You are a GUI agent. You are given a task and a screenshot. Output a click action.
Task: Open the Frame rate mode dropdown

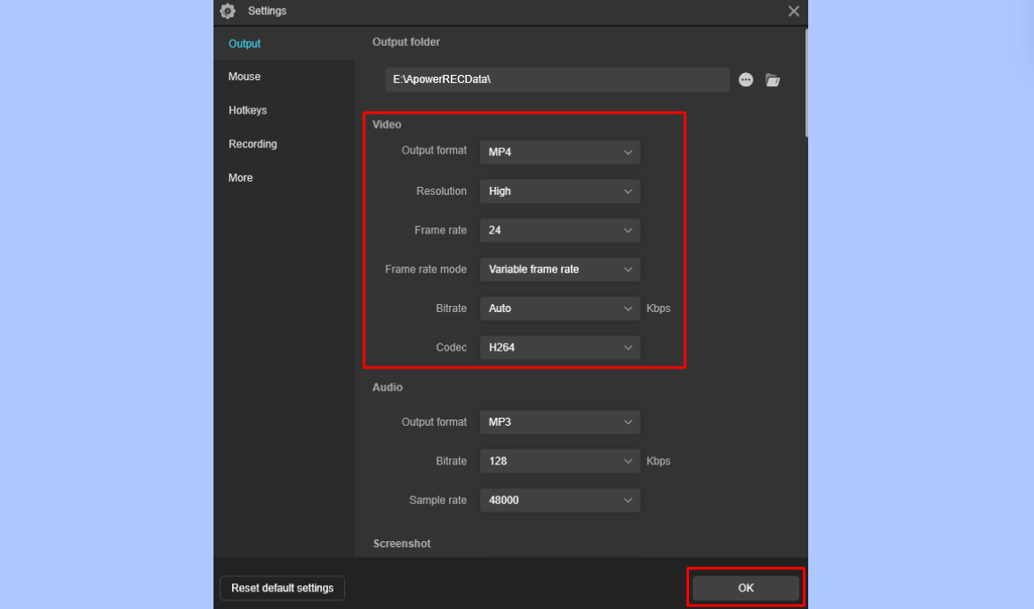pyautogui.click(x=560, y=269)
